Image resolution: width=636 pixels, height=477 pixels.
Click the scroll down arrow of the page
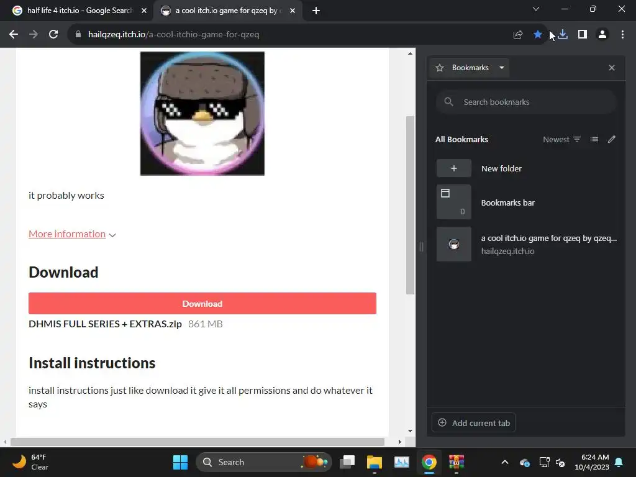(410, 431)
